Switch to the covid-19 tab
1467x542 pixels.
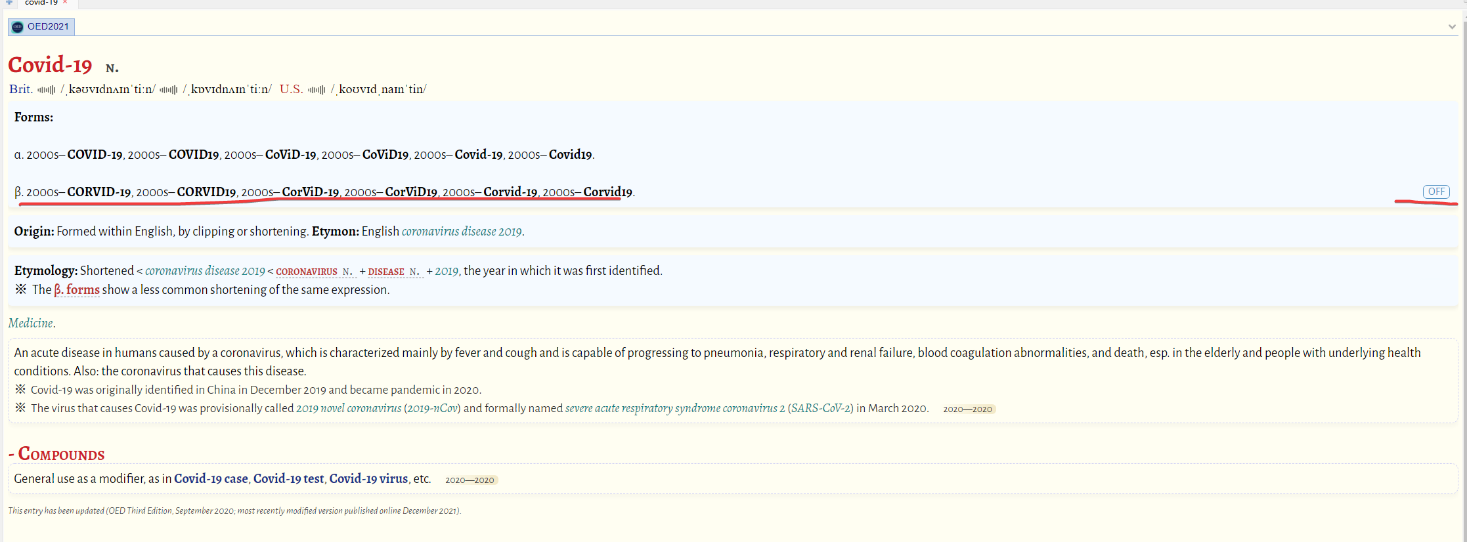click(x=41, y=3)
